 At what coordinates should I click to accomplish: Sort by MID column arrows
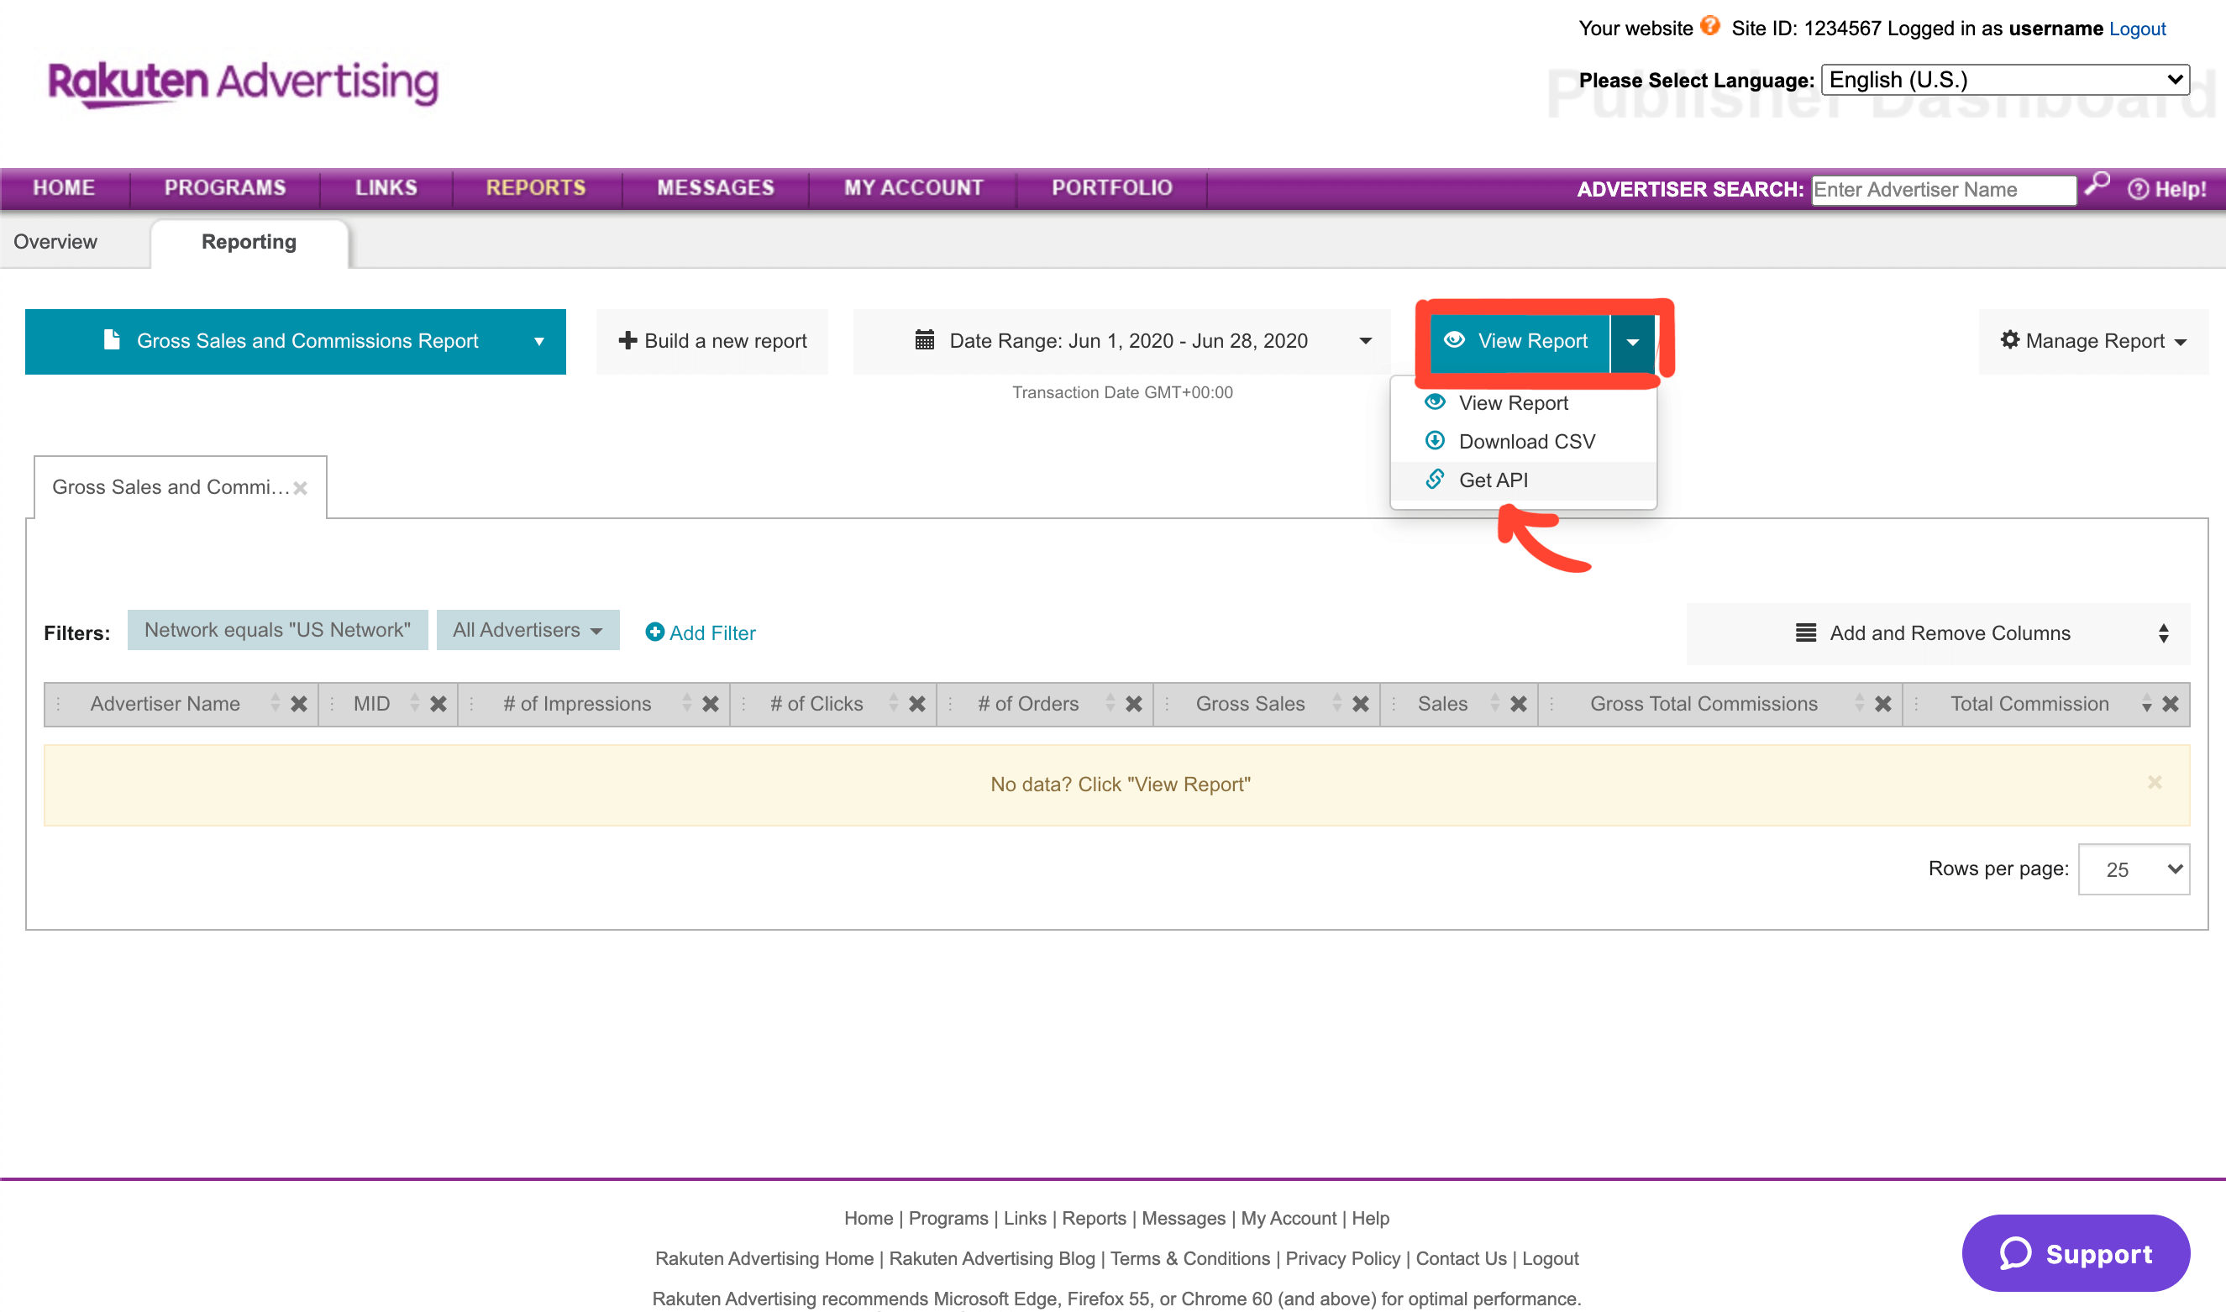pyautogui.click(x=415, y=704)
